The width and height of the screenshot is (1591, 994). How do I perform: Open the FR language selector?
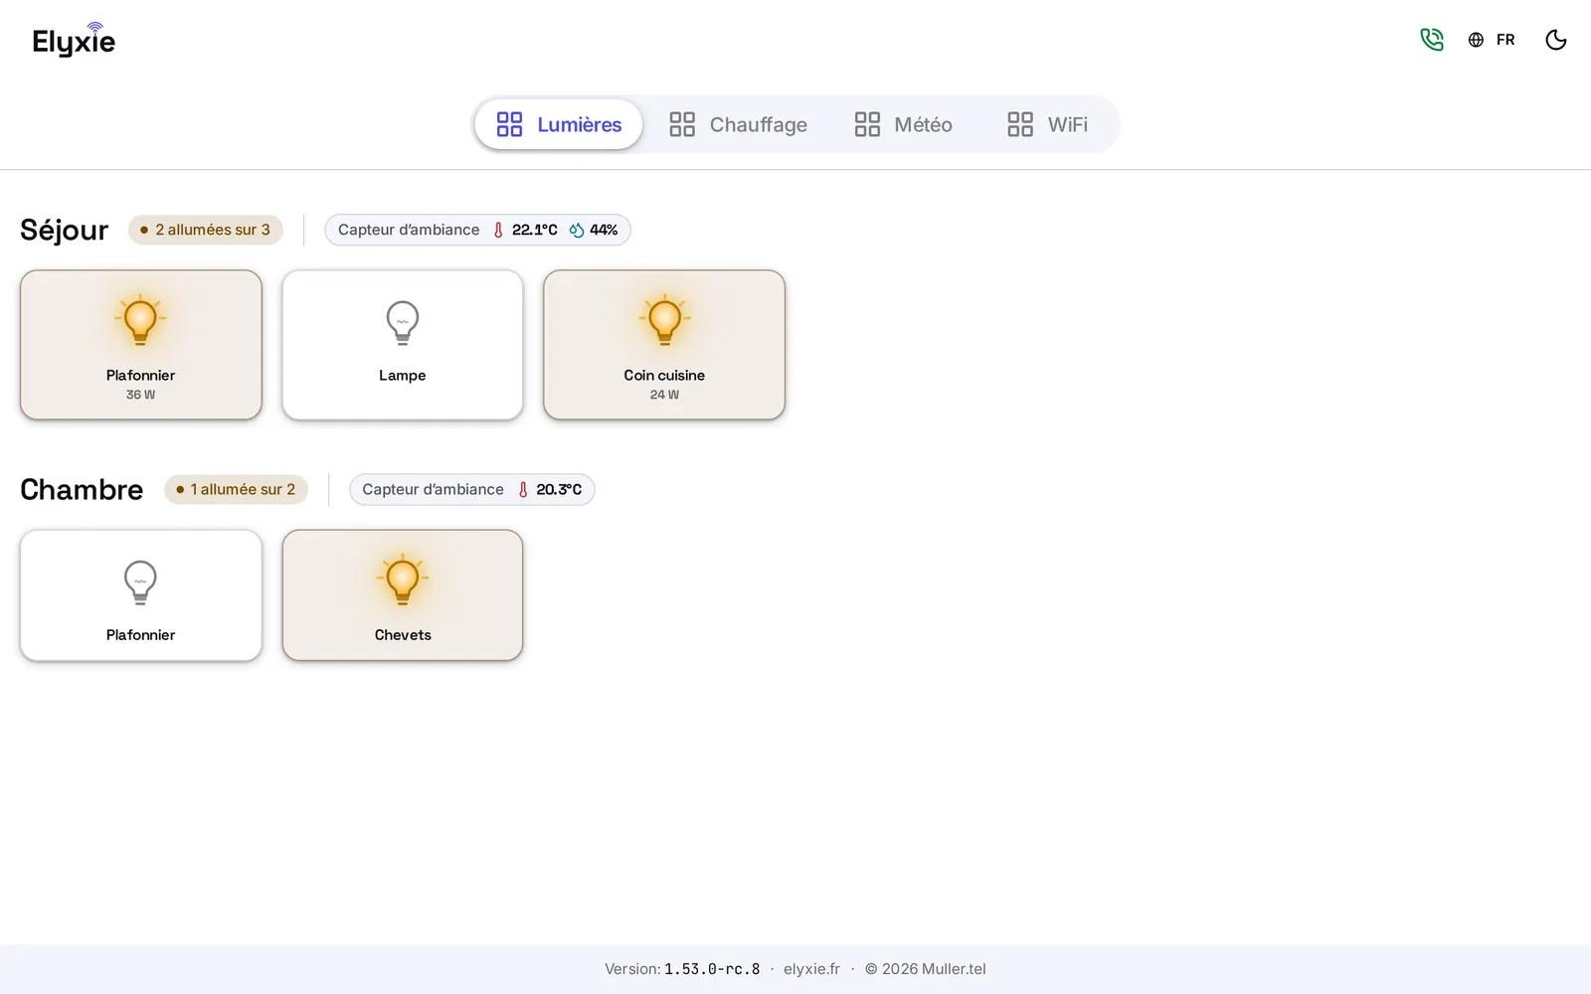tap(1492, 40)
